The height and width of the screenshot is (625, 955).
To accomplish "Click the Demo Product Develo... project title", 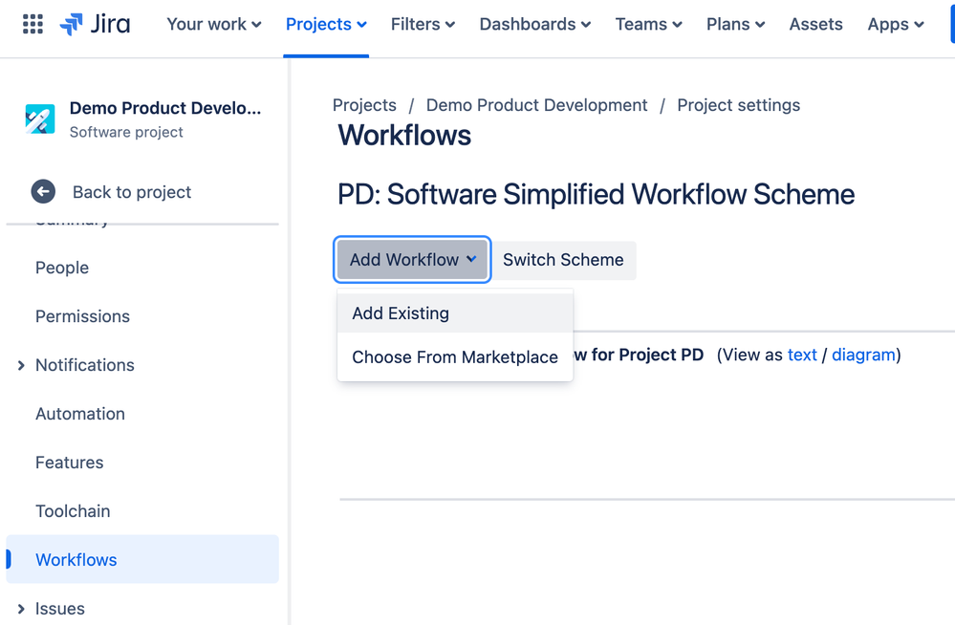I will point(165,108).
